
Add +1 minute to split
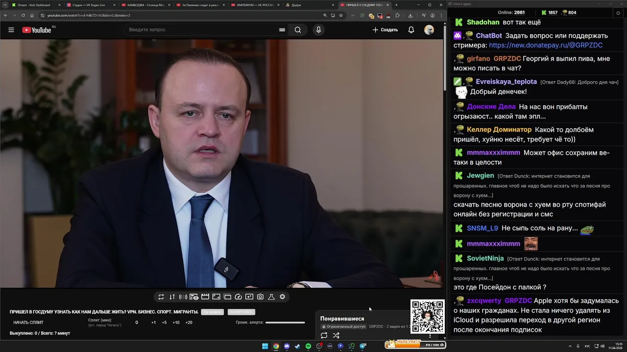pos(153,323)
